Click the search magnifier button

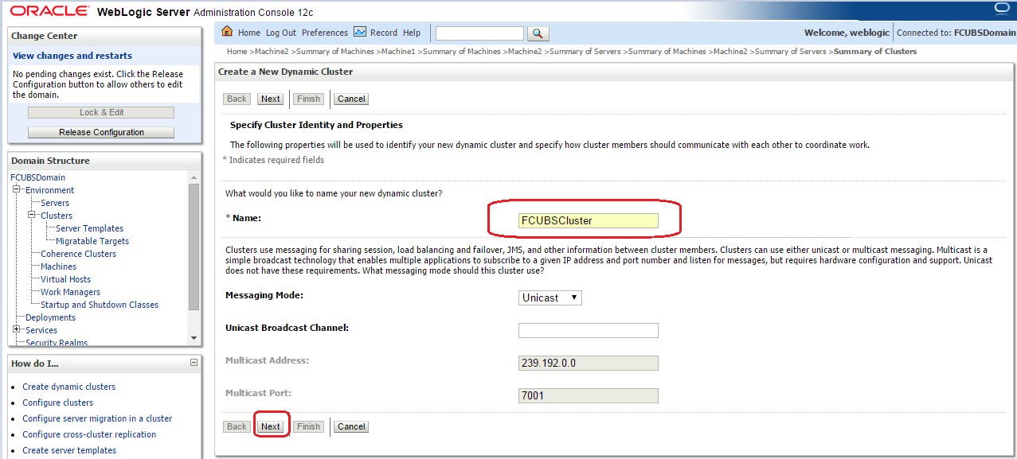point(538,33)
